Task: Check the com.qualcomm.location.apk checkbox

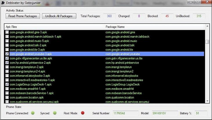Action: [x=7, y=97]
